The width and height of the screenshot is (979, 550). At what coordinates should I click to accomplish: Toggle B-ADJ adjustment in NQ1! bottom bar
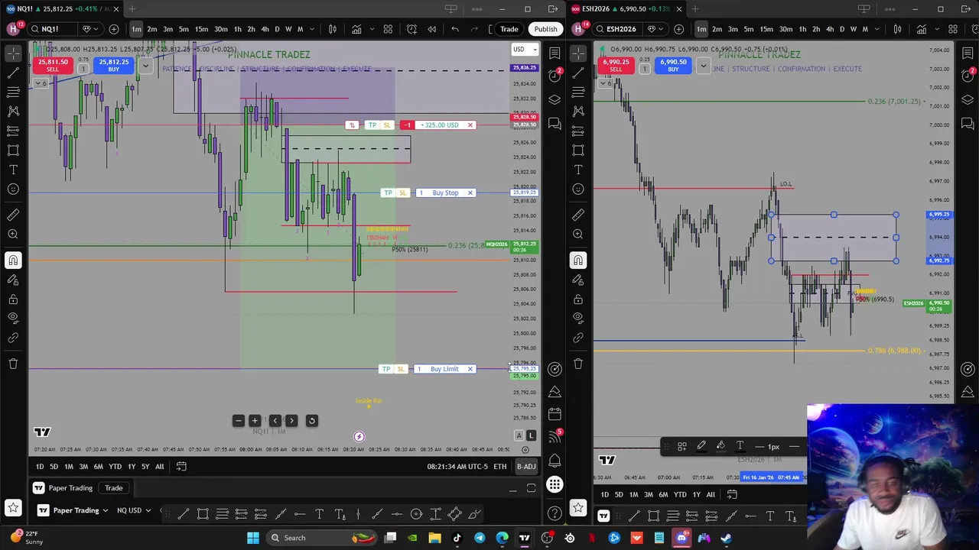pyautogui.click(x=526, y=467)
